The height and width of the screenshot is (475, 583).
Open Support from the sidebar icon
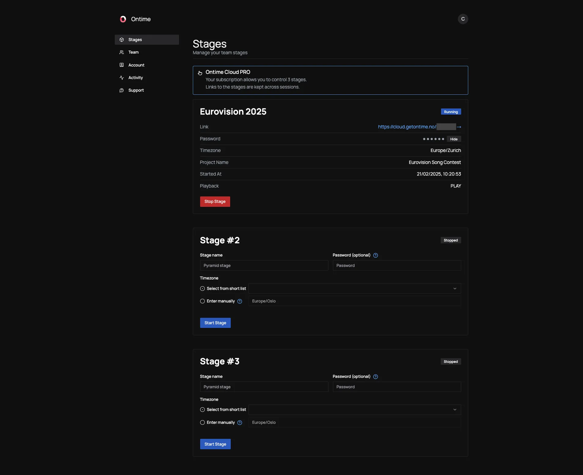[121, 90]
